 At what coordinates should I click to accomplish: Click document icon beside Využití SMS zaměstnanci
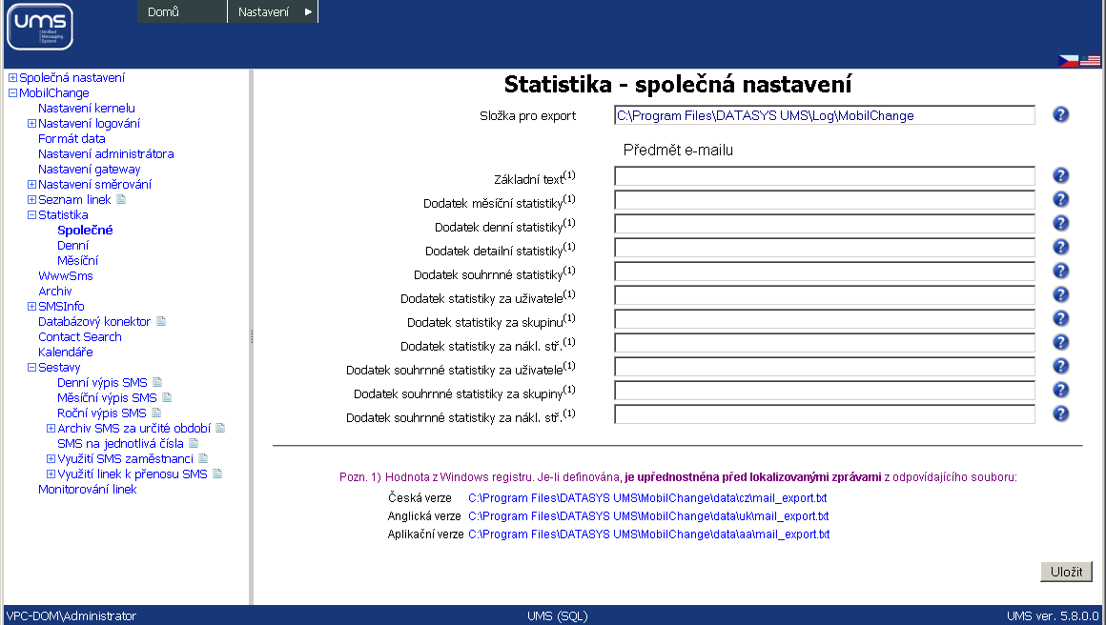click(x=203, y=458)
